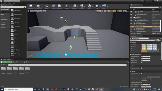162x91 pixels.
Task: Open the Settings toolbar icon
Action: click(x=67, y=6)
